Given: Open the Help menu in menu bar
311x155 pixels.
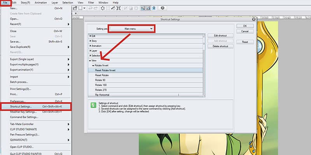Looking at the screenshot, I should pos(115,3).
